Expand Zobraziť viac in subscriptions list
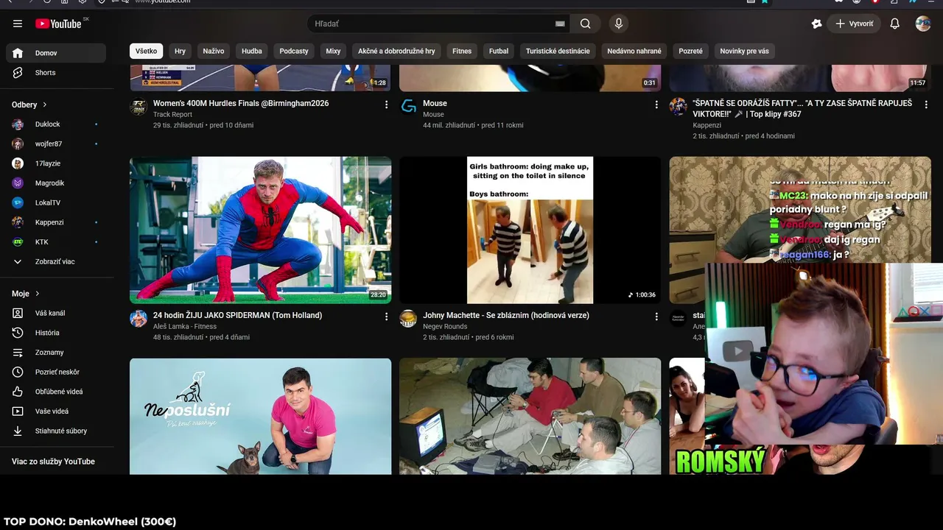The height and width of the screenshot is (530, 943). pos(56,262)
